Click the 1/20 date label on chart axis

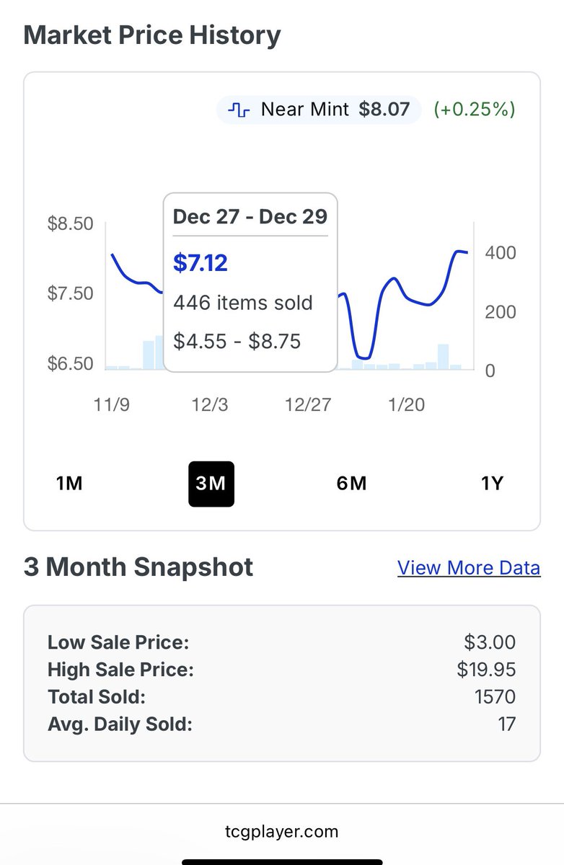point(406,405)
